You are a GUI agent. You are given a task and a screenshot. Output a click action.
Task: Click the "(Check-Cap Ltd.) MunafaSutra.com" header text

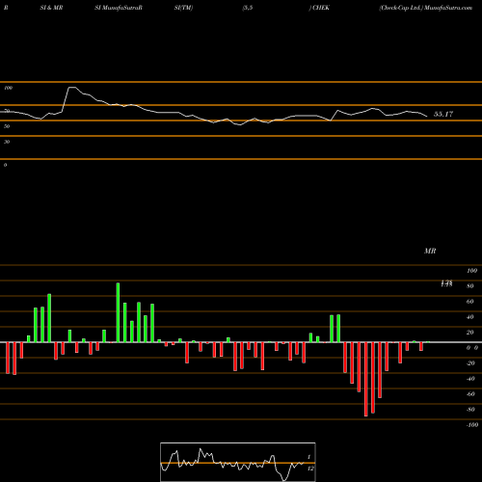pyautogui.click(x=425, y=8)
